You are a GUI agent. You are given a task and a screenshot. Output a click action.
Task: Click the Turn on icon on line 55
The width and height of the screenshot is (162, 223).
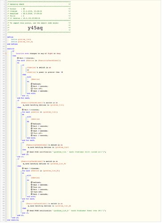[x=32, y=128]
